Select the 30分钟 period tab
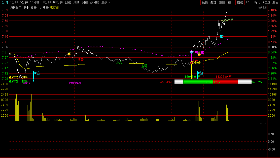Viewport: 280px width, 158px height. point(46,2)
